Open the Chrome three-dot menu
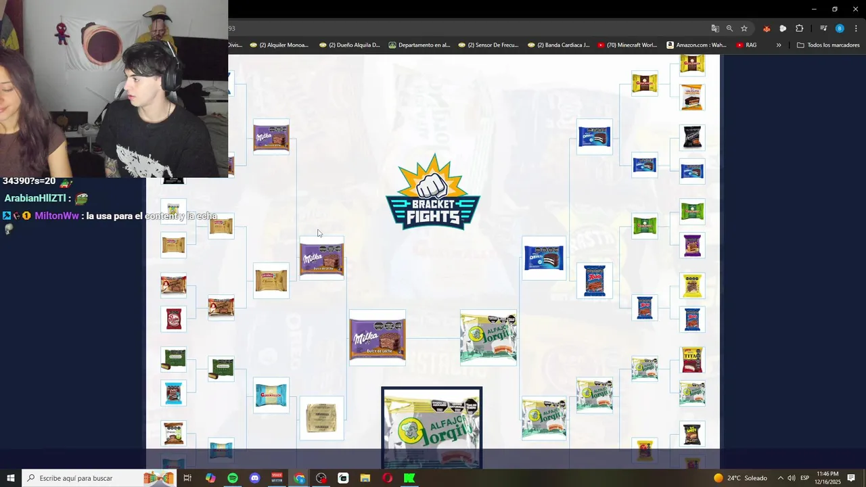Image resolution: width=866 pixels, height=487 pixels. (856, 28)
